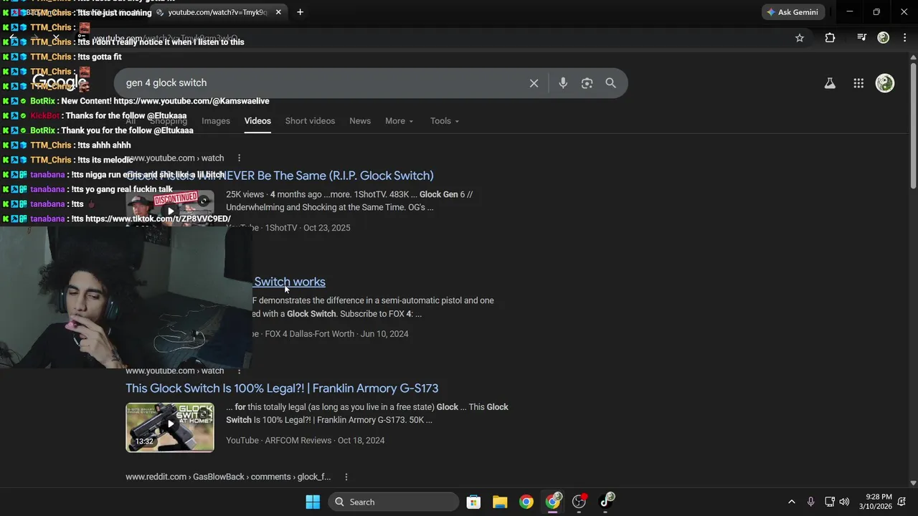Switch to the Short videos tab
918x516 pixels.
pyautogui.click(x=310, y=121)
